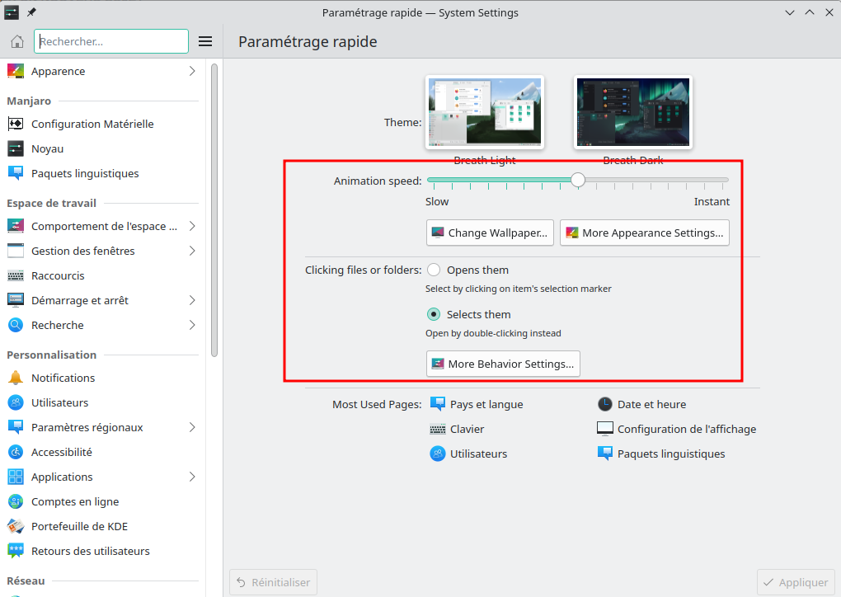Open Notifications bell icon

(x=16, y=378)
